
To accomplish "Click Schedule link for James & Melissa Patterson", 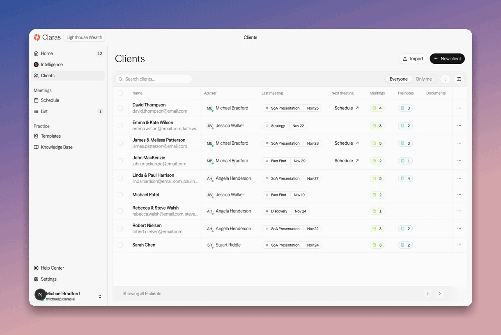I will (347, 143).
